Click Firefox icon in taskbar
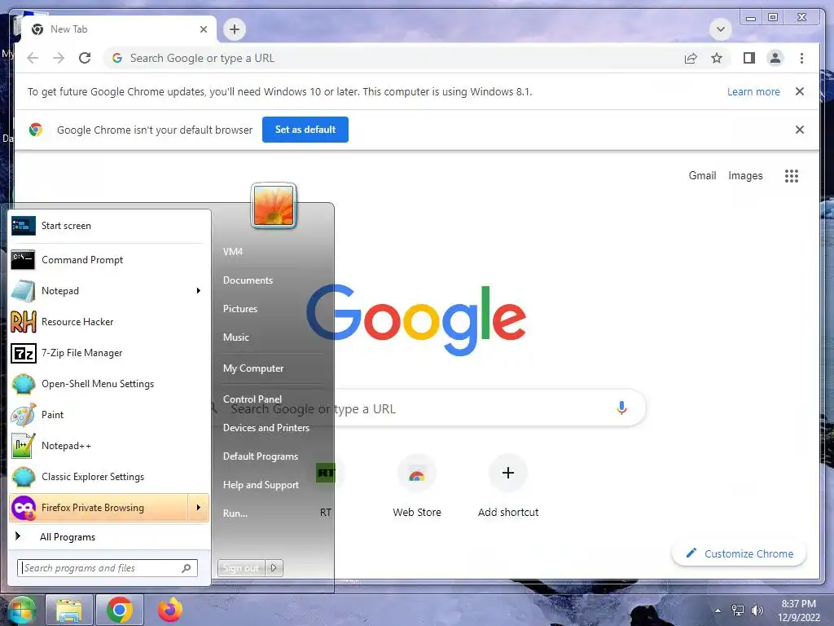 pos(170,610)
